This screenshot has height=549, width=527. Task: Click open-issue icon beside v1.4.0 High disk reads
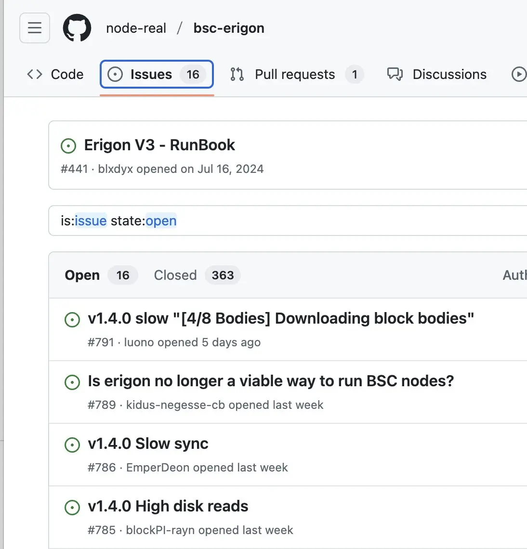coord(72,507)
